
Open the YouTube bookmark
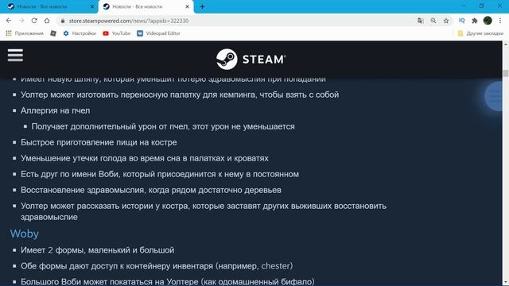117,33
